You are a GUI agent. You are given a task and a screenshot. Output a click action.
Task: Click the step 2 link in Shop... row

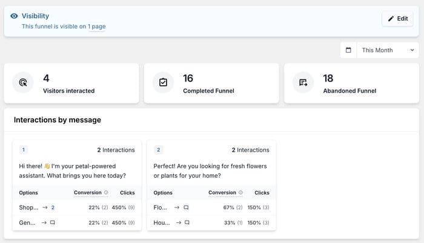click(53, 207)
